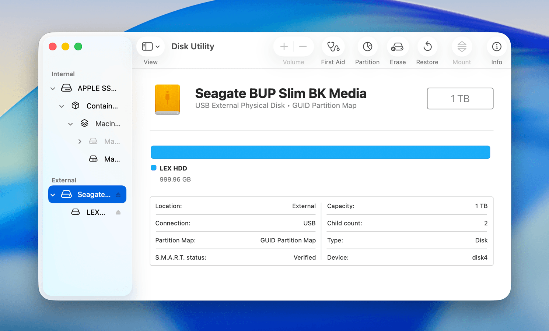This screenshot has height=331, width=549.
Task: Click the Mount toolbar icon
Action: [462, 46]
